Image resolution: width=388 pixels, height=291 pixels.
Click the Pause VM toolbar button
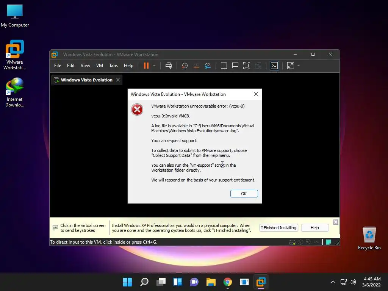pos(146,66)
